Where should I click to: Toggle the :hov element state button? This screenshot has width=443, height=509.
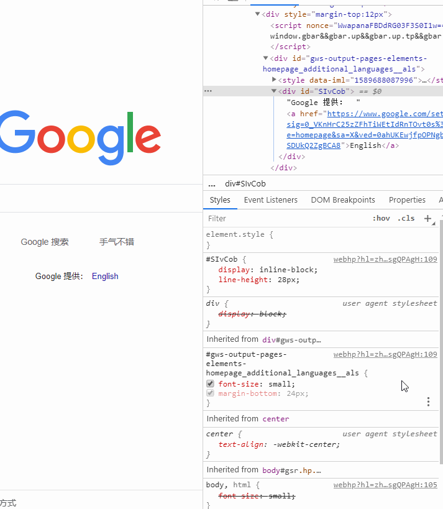pos(381,219)
